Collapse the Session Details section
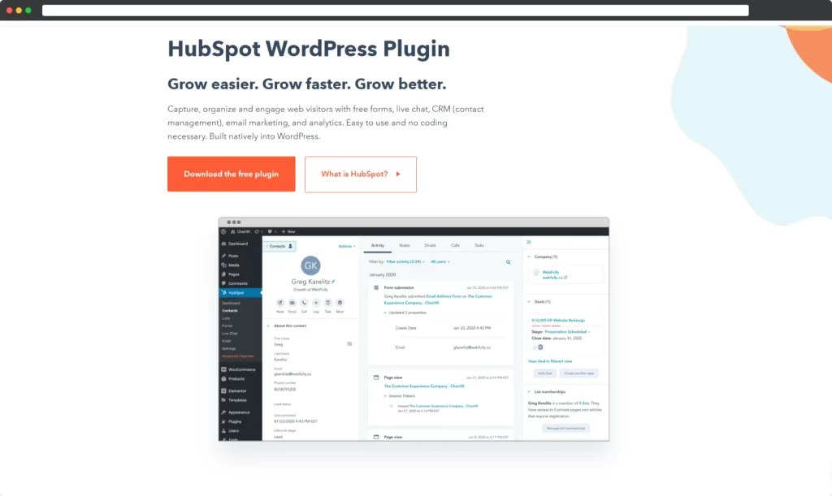The width and height of the screenshot is (832, 496). click(x=385, y=396)
